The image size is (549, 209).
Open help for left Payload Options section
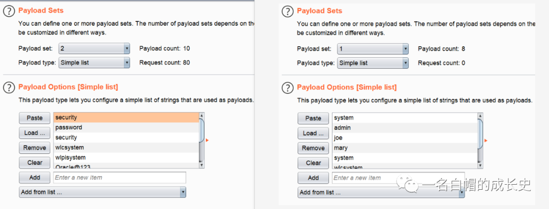coord(9,88)
